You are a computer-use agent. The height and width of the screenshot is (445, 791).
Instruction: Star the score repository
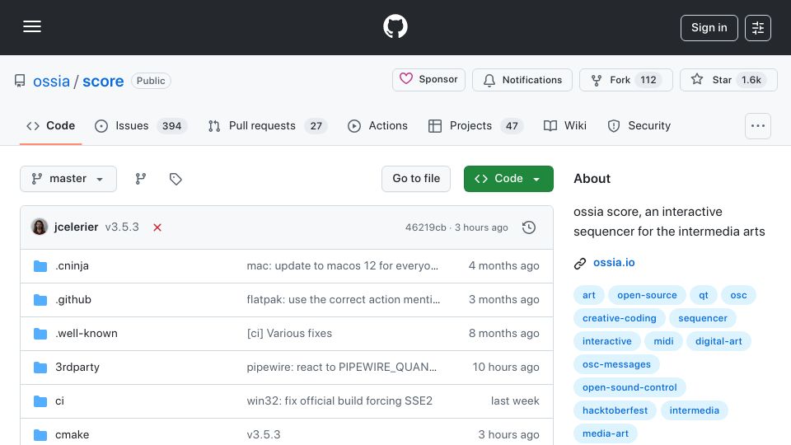728,80
